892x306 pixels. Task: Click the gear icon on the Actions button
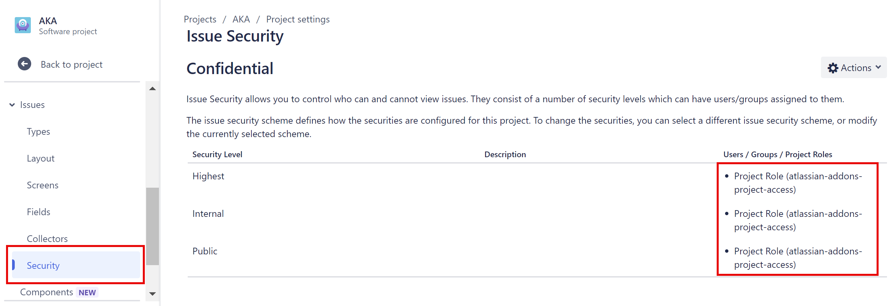pos(834,67)
